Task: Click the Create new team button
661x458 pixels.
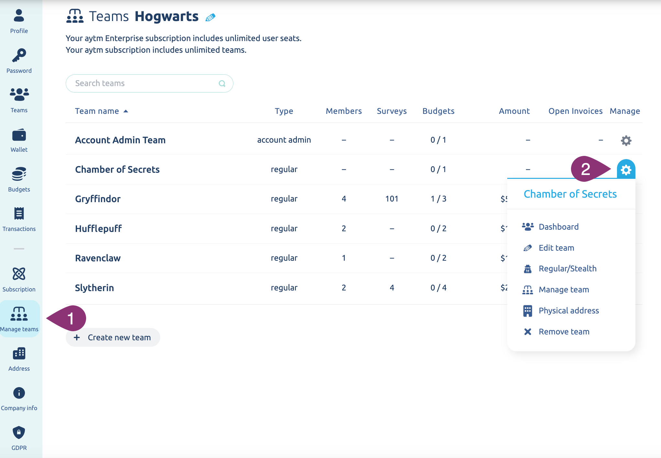Action: point(113,337)
